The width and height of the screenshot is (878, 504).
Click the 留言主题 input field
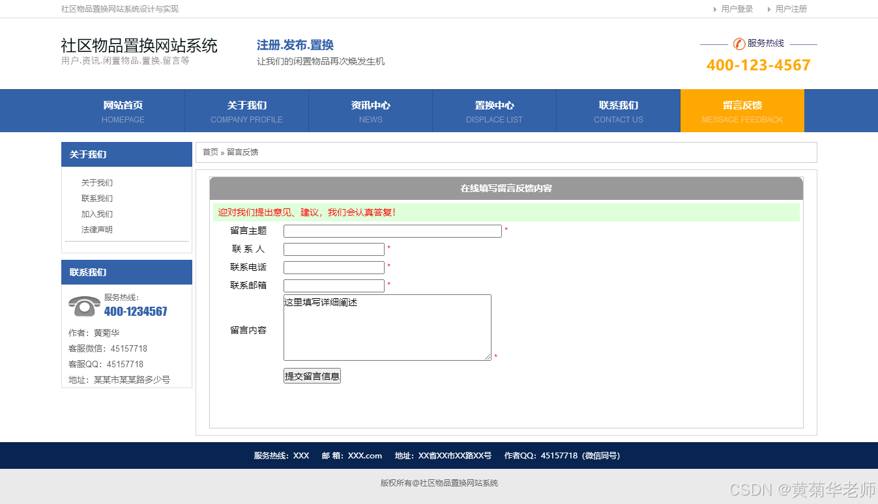pyautogui.click(x=392, y=231)
